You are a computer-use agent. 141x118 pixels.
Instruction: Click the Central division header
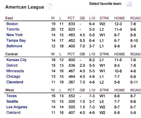(11, 54)
